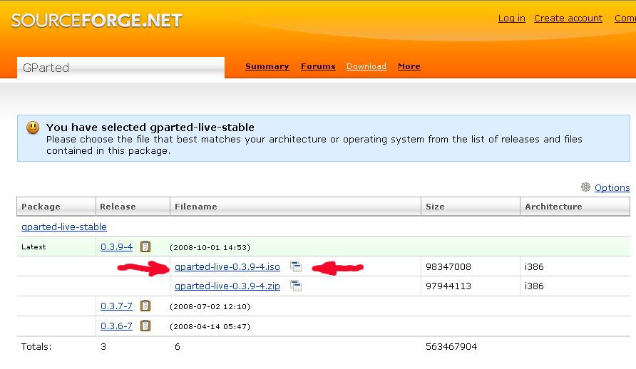Click 'You have selected gparted-live-stable' heading
The width and height of the screenshot is (636, 369).
150,128
